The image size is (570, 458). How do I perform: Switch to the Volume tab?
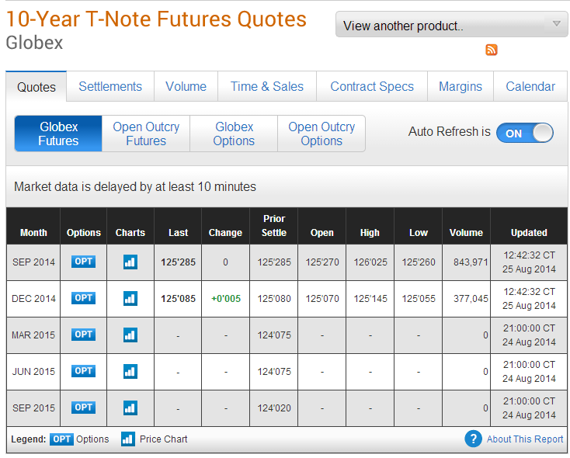(186, 86)
